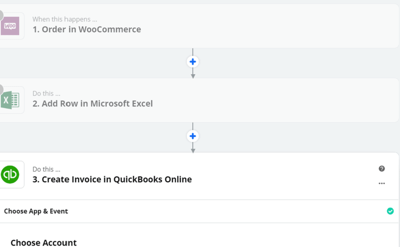This screenshot has height=247, width=400.
Task: Click the gray status circle on WooCommerce step
Action: click(1, 15)
